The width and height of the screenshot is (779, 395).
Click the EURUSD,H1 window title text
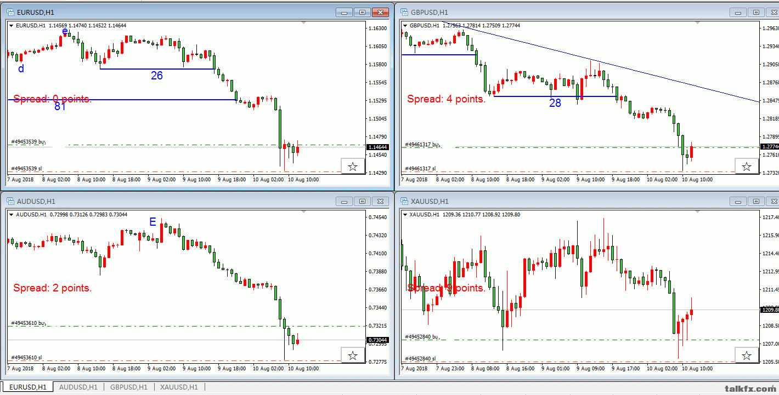tap(36, 12)
